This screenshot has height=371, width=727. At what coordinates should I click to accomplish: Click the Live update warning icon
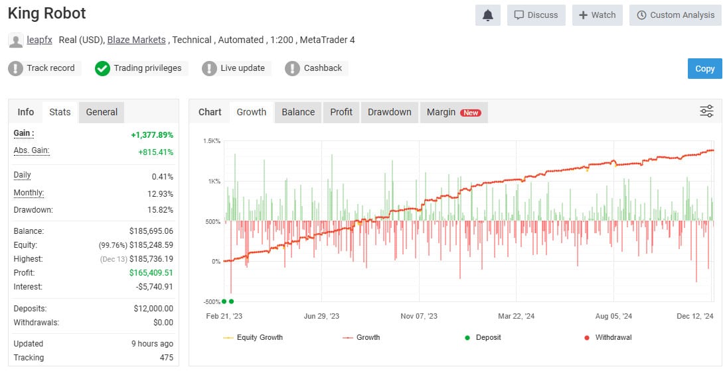pos(209,68)
